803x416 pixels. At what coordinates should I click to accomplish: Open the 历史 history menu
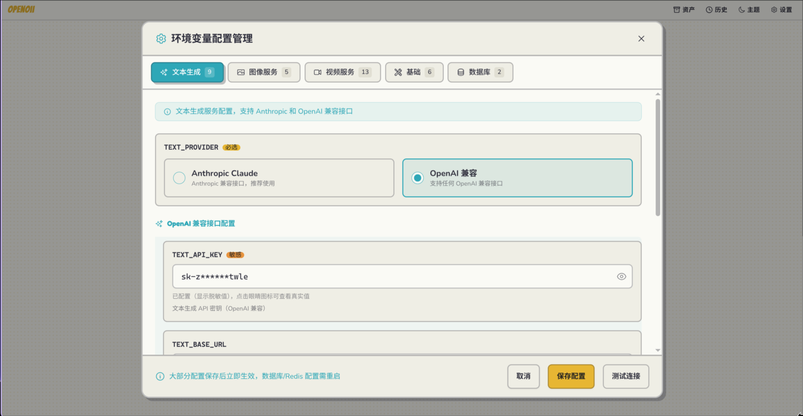tap(716, 10)
